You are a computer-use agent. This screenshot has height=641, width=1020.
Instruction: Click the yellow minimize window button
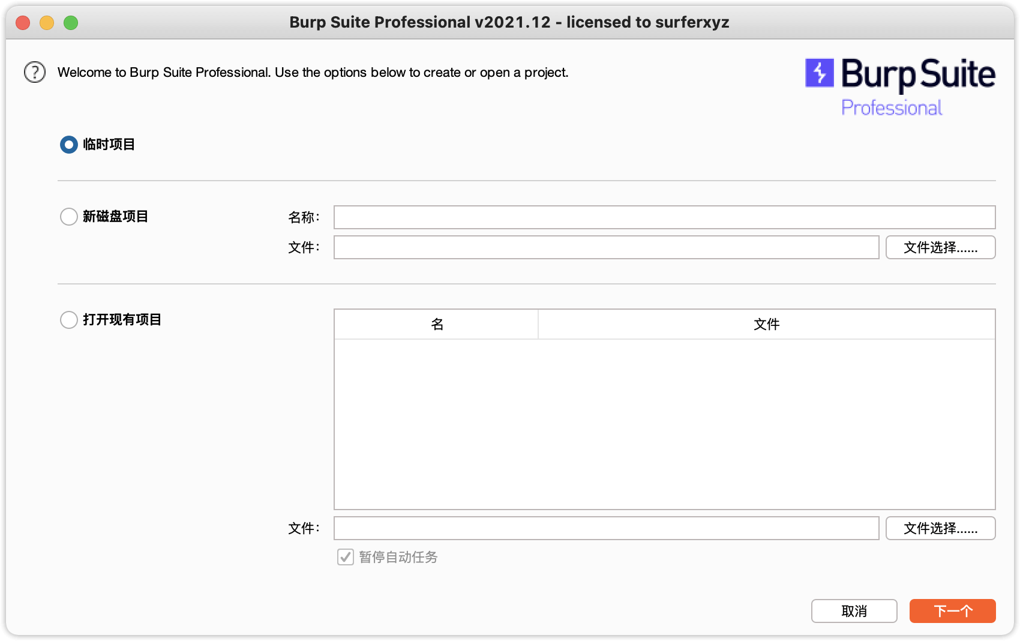[x=47, y=23]
